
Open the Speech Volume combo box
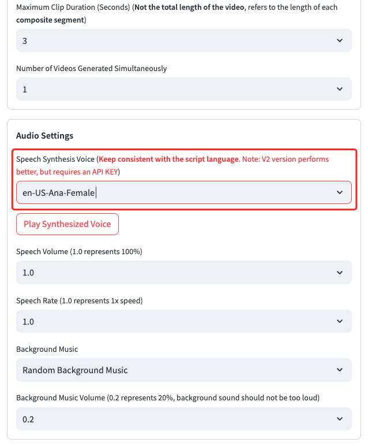173,273
